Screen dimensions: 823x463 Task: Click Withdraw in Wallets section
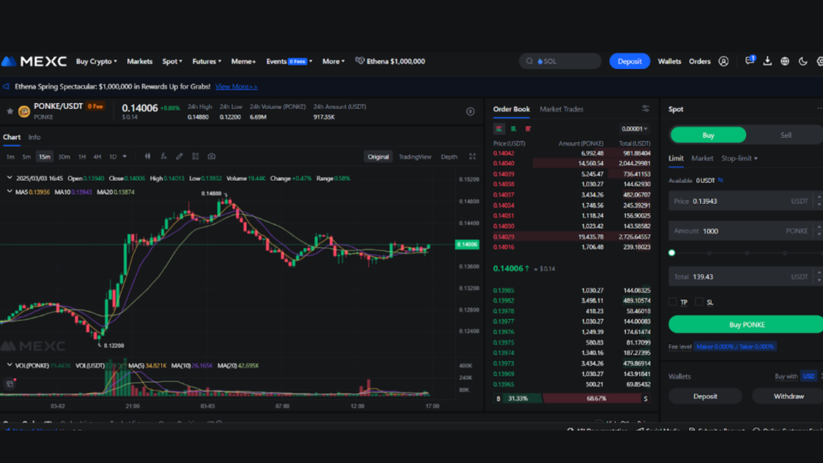coord(788,396)
